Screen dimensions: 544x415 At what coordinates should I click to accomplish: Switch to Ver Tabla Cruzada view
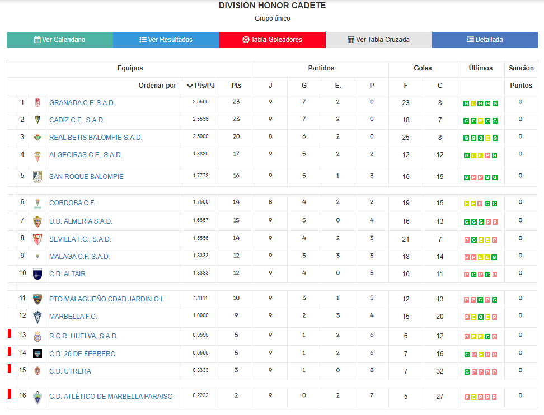379,40
